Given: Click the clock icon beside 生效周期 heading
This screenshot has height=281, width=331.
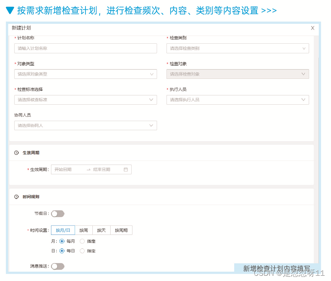Looking at the screenshot, I should (x=17, y=153).
